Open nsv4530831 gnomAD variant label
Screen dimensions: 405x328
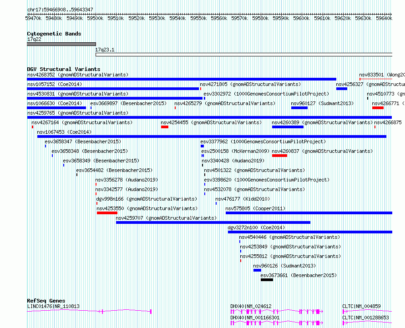click(78, 94)
